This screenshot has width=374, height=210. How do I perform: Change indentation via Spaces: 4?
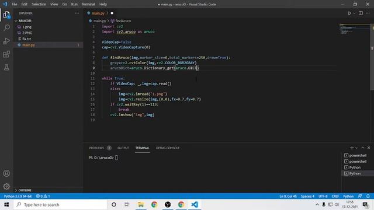pos(307,196)
